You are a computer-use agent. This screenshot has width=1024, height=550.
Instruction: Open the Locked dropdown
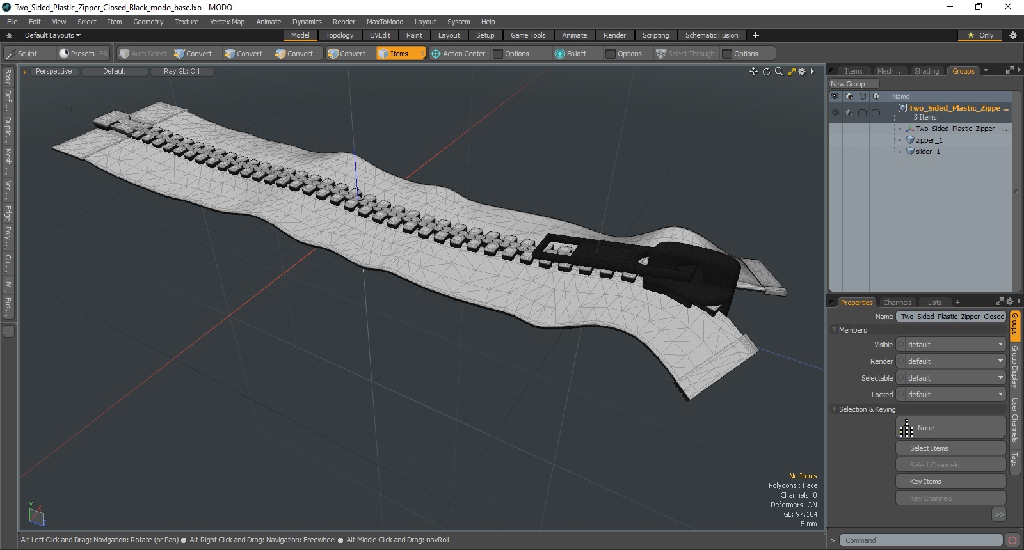point(952,395)
